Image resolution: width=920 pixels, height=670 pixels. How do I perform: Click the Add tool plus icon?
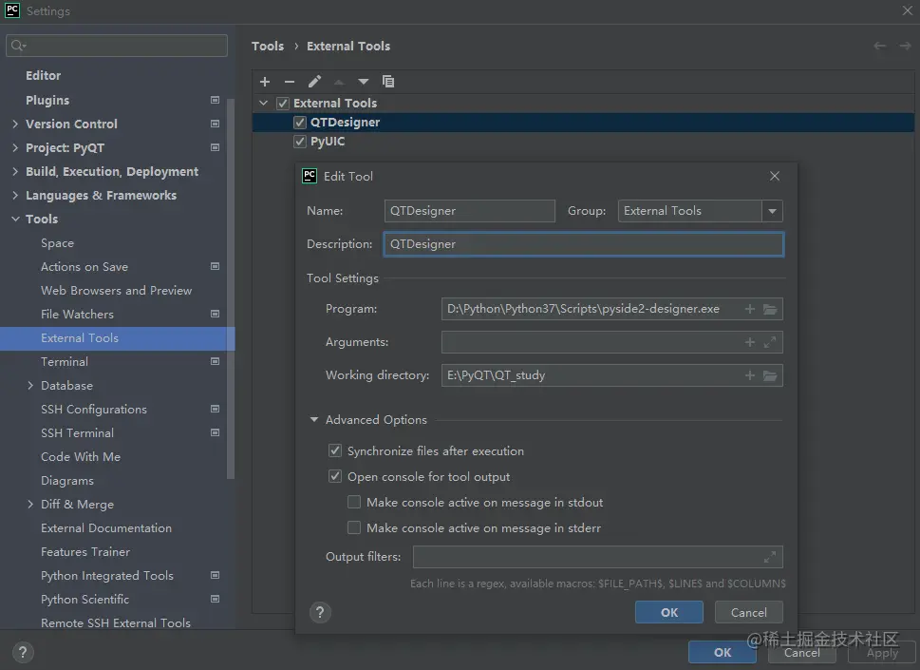click(x=265, y=82)
